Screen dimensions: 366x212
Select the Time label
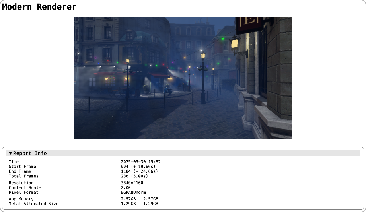pos(14,162)
